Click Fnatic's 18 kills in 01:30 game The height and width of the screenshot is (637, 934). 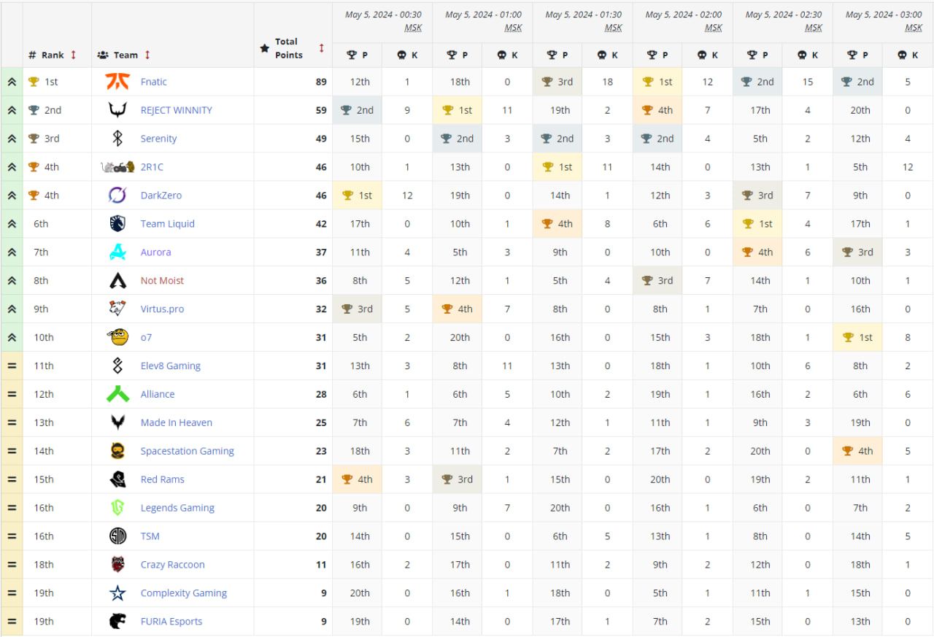click(608, 82)
